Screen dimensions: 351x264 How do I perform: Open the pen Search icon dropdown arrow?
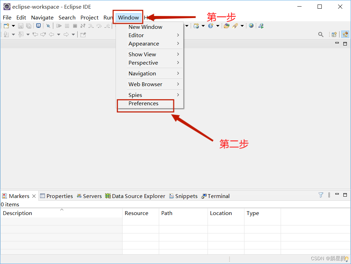242,26
